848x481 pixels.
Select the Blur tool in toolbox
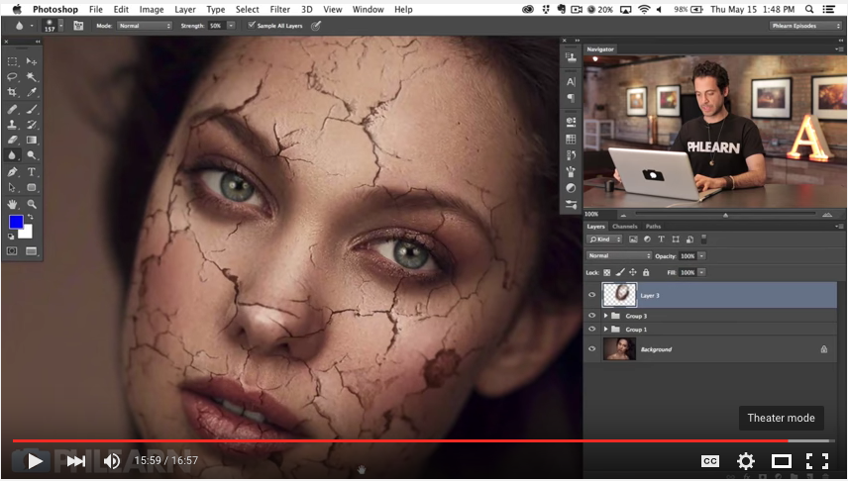point(12,155)
